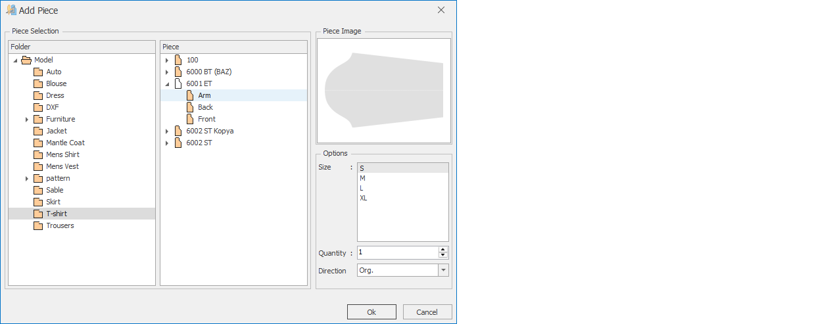Image resolution: width=835 pixels, height=324 pixels.
Task: Increase quantity with the up arrow
Action: pos(443,250)
